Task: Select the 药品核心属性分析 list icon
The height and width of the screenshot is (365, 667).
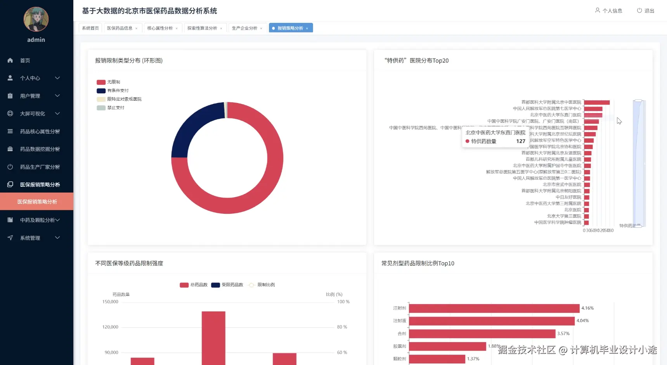Action: (x=10, y=131)
